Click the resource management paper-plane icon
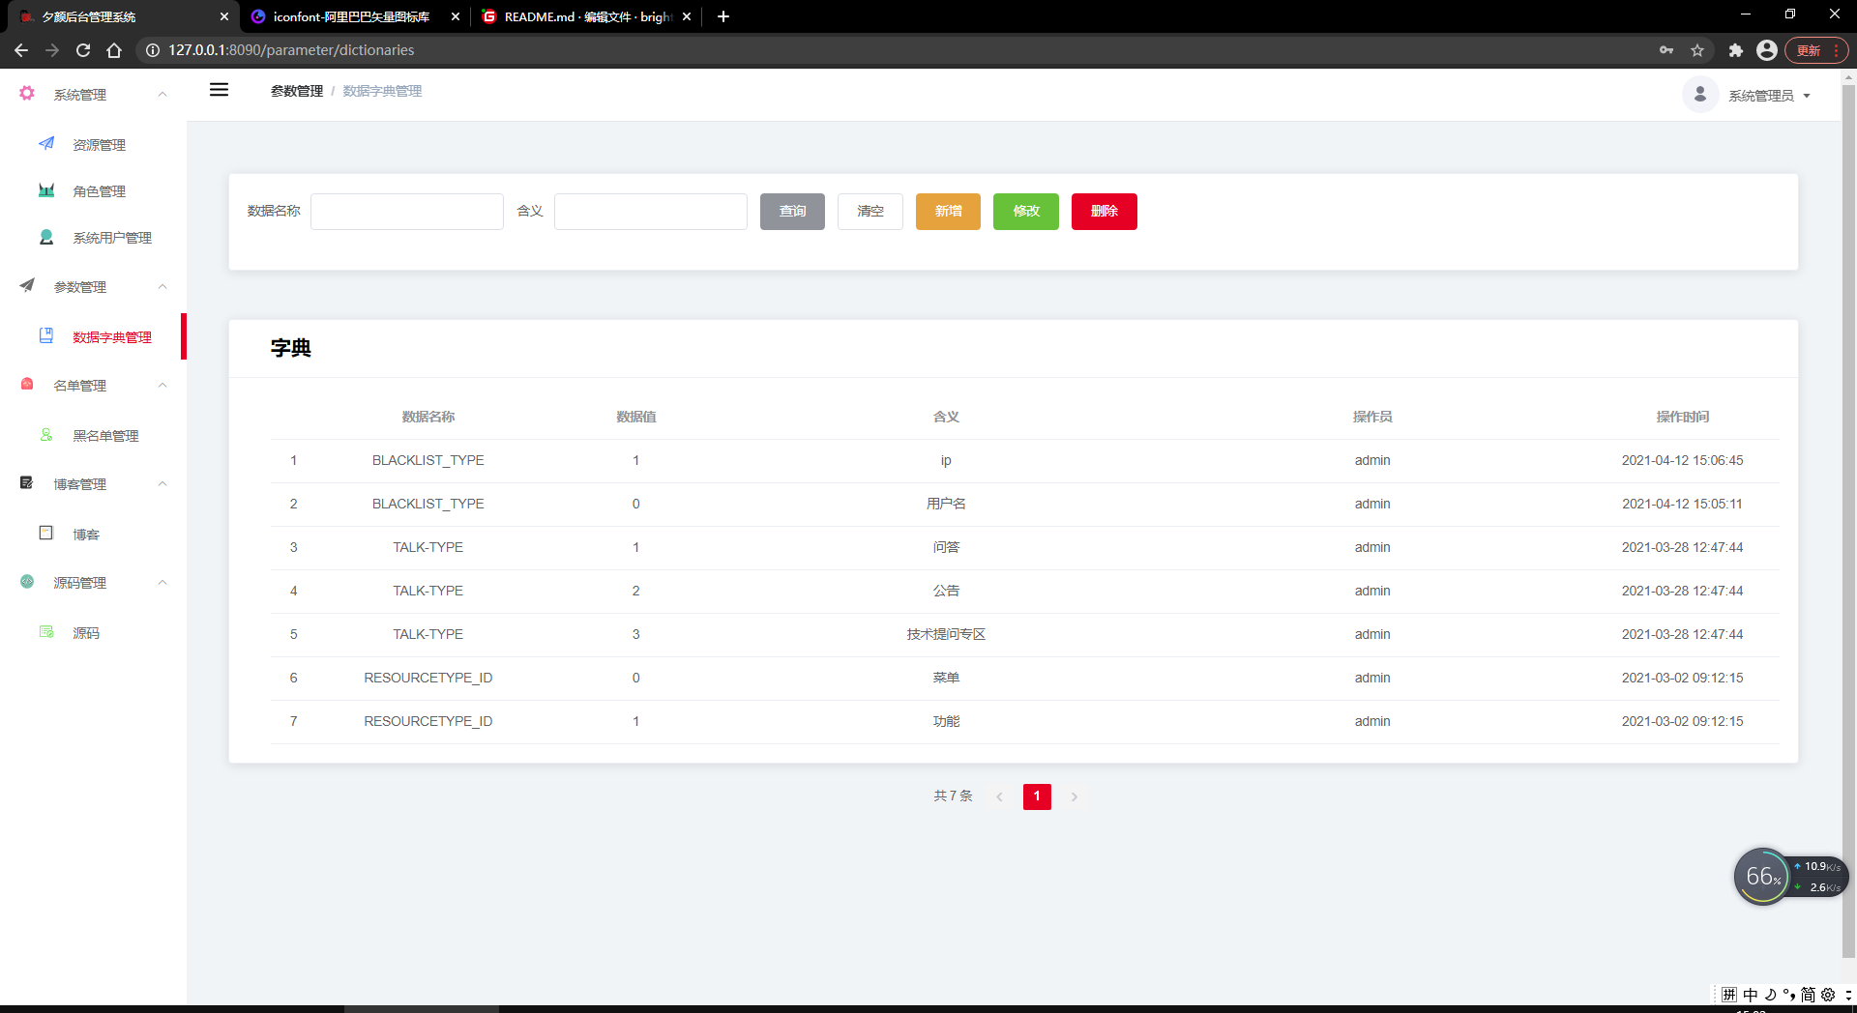The width and height of the screenshot is (1857, 1013). tap(46, 144)
